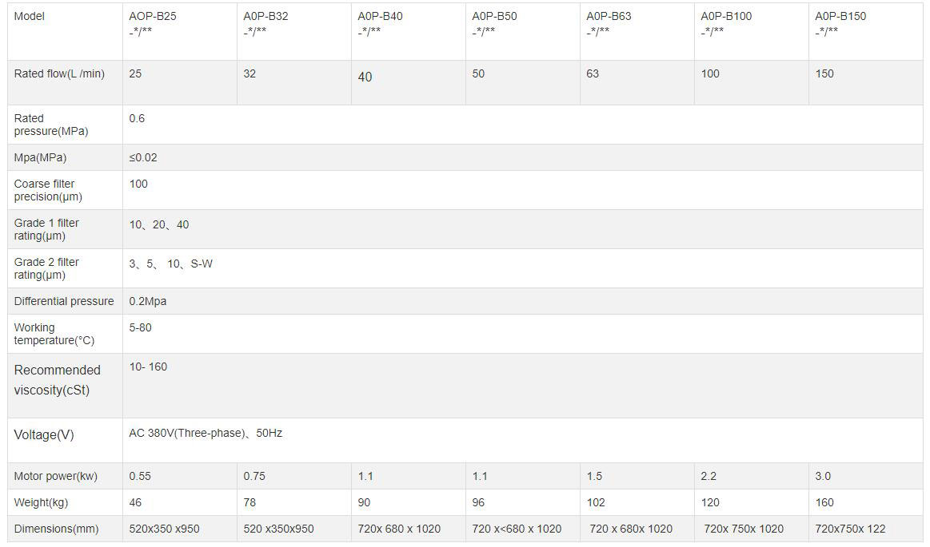Select the Mpa(MPa) value ≤0.02
930x547 pixels.
click(x=143, y=157)
